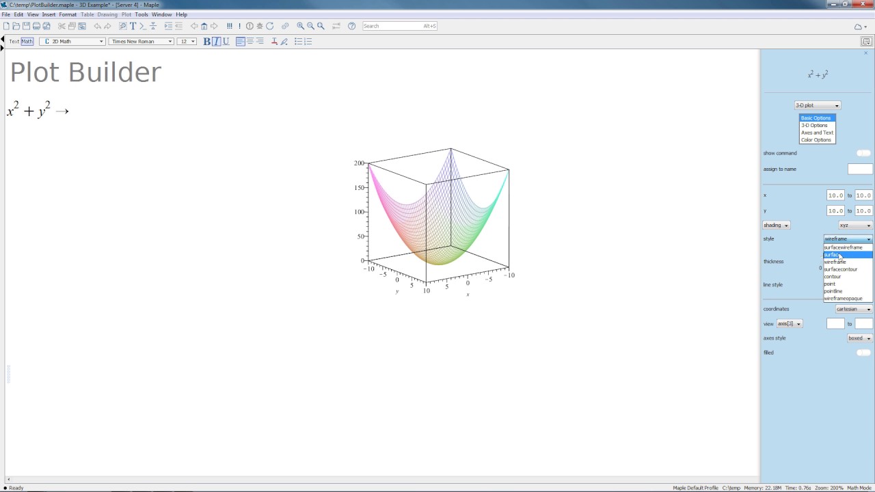
Task: Switch to Text input mode
Action: (14, 42)
